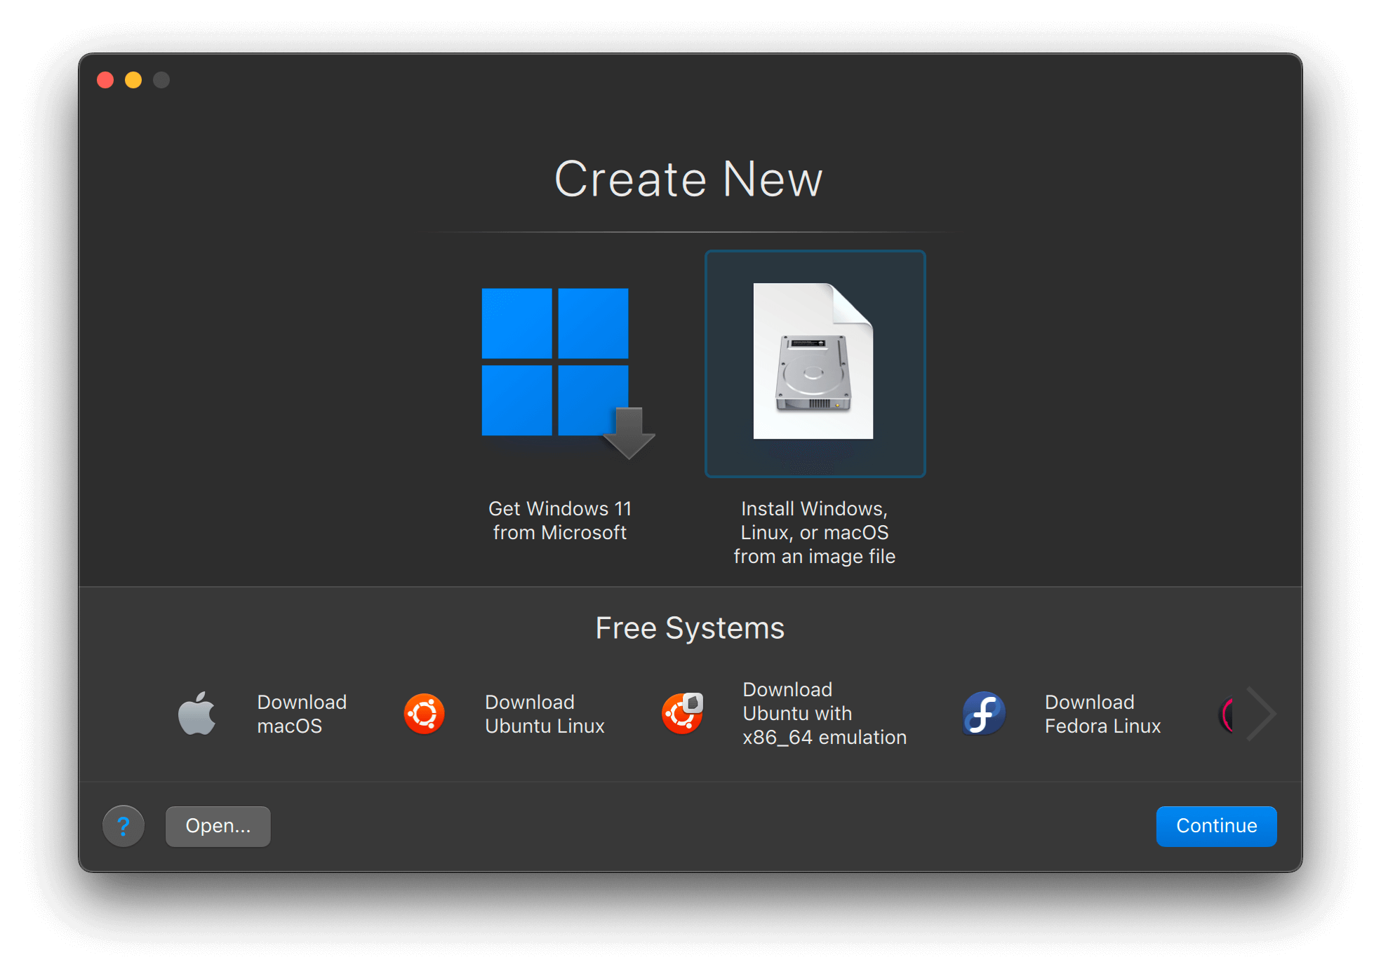1381x976 pixels.
Task: Click the partially visible system logo at far right
Action: (1227, 713)
